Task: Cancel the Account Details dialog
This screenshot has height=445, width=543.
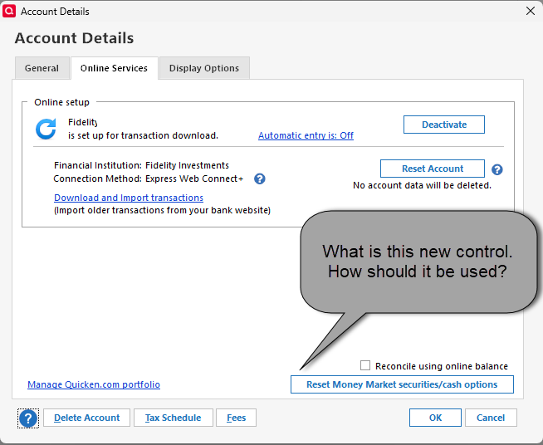Action: [491, 418]
